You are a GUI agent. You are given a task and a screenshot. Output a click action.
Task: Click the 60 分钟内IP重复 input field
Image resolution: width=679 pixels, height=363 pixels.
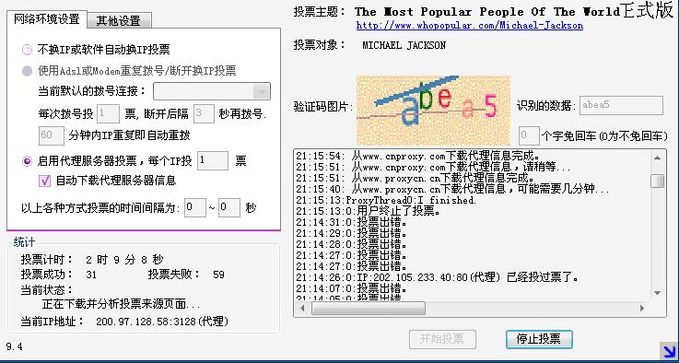click(51, 135)
